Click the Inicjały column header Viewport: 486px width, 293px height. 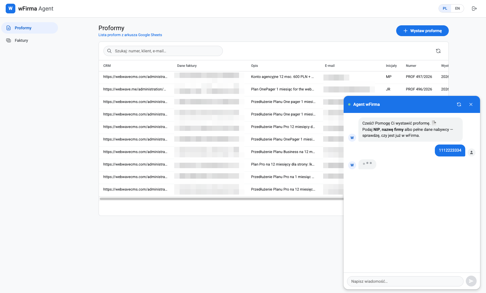click(391, 66)
